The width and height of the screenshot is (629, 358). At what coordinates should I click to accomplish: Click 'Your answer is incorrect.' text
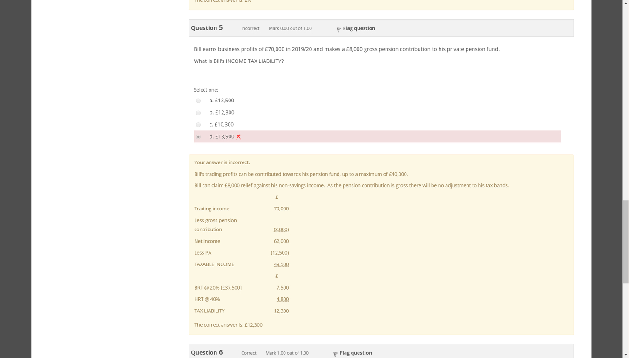[222, 162]
